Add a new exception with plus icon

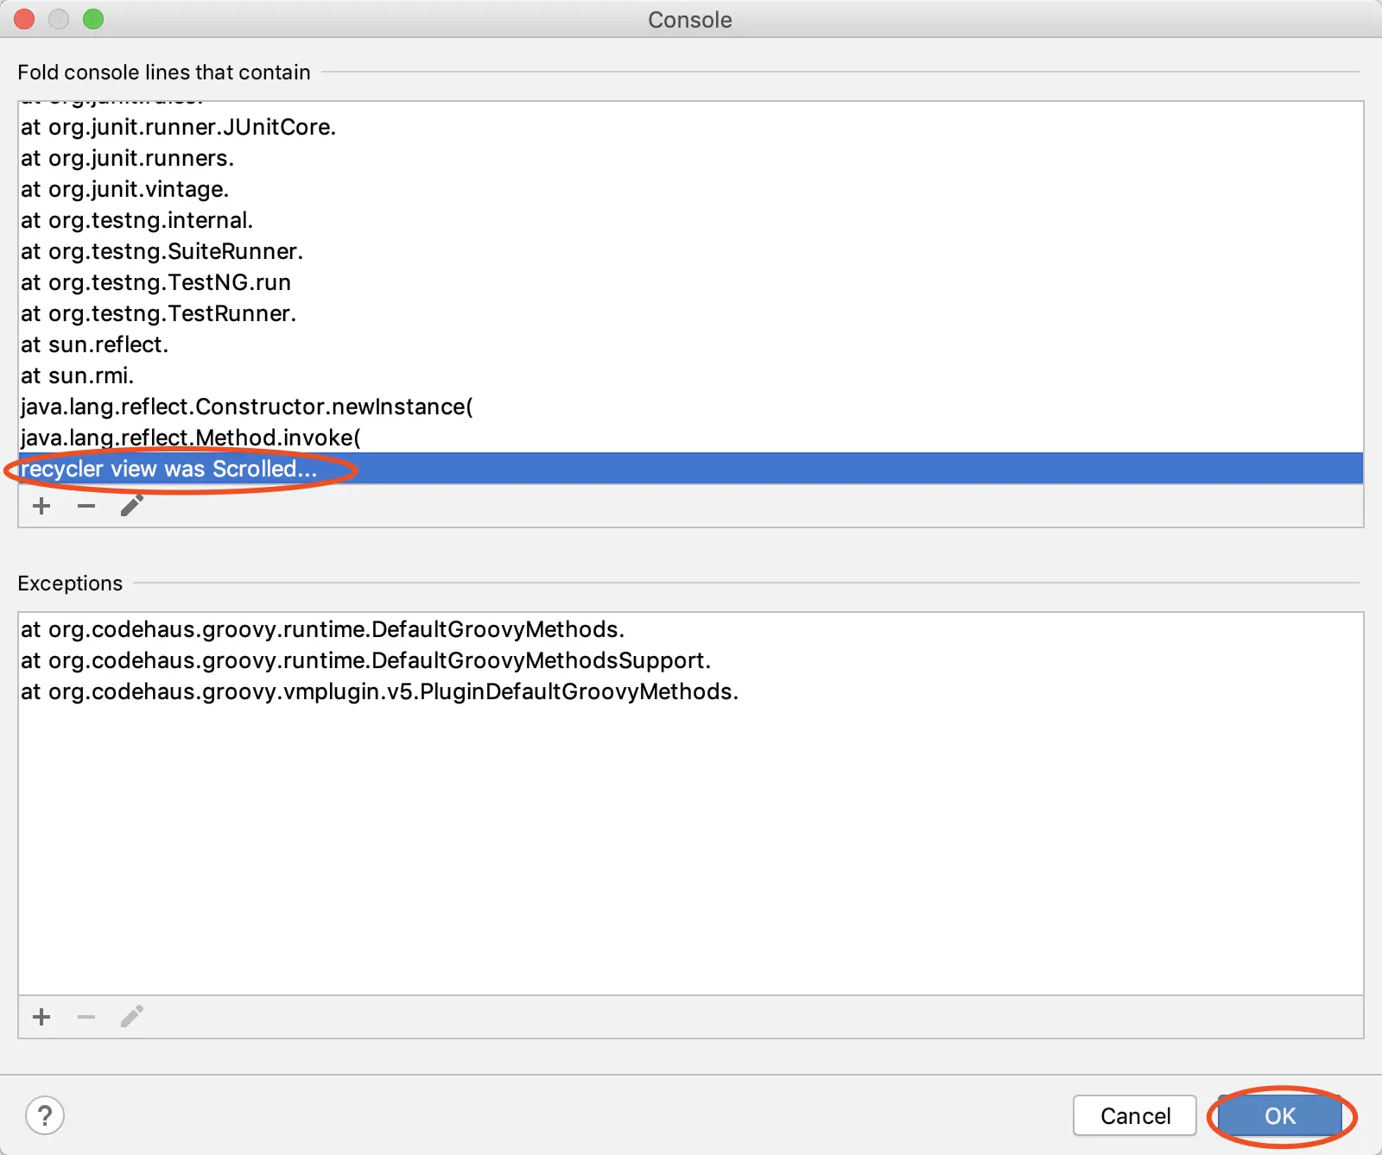pos(41,1017)
